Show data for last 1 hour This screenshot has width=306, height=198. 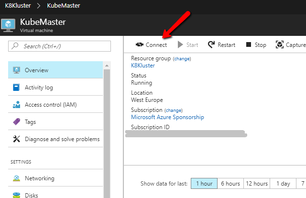(x=204, y=184)
